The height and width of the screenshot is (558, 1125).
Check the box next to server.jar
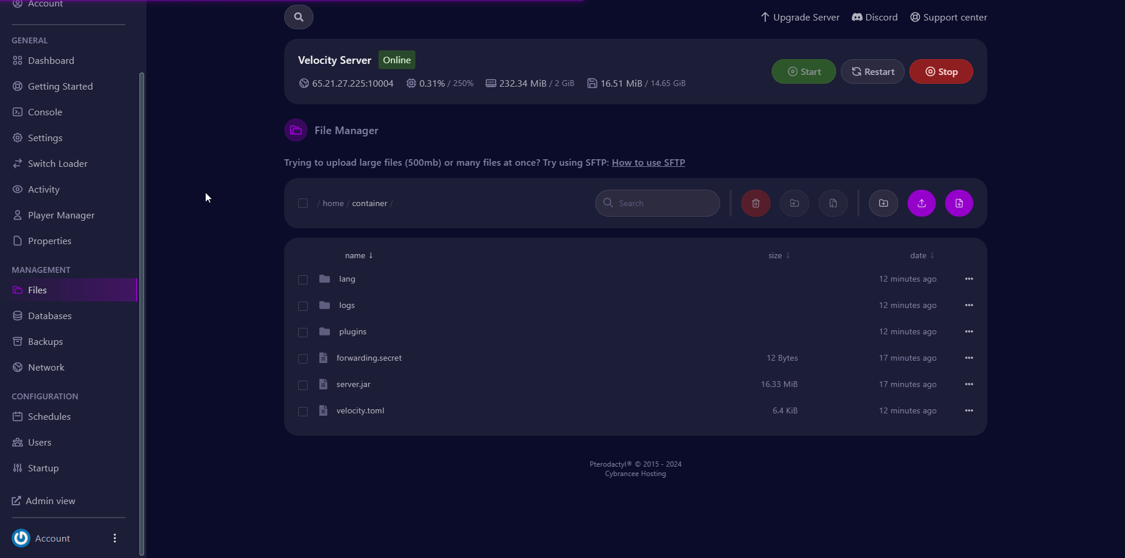click(303, 385)
